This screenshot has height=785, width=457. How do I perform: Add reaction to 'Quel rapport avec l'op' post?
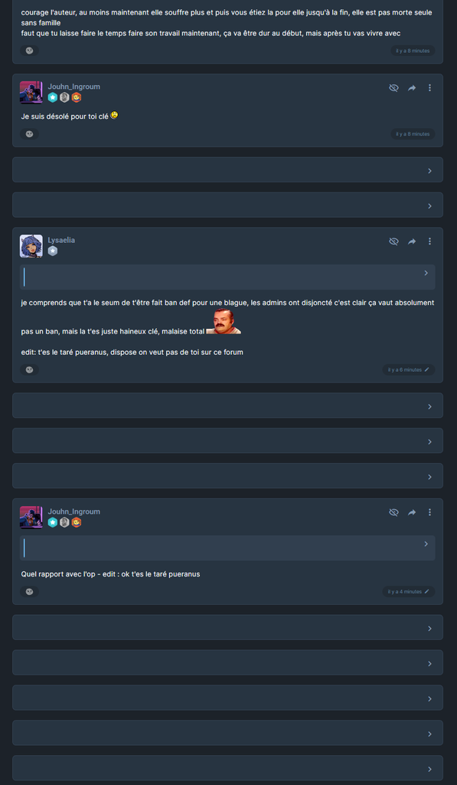point(30,591)
